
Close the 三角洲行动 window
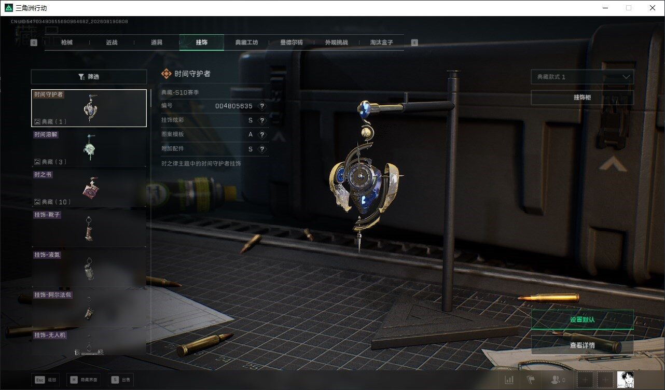[x=653, y=8]
